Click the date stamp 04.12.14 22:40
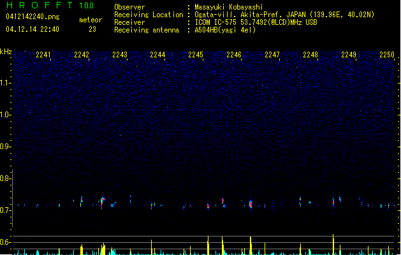401x255 pixels. point(33,29)
